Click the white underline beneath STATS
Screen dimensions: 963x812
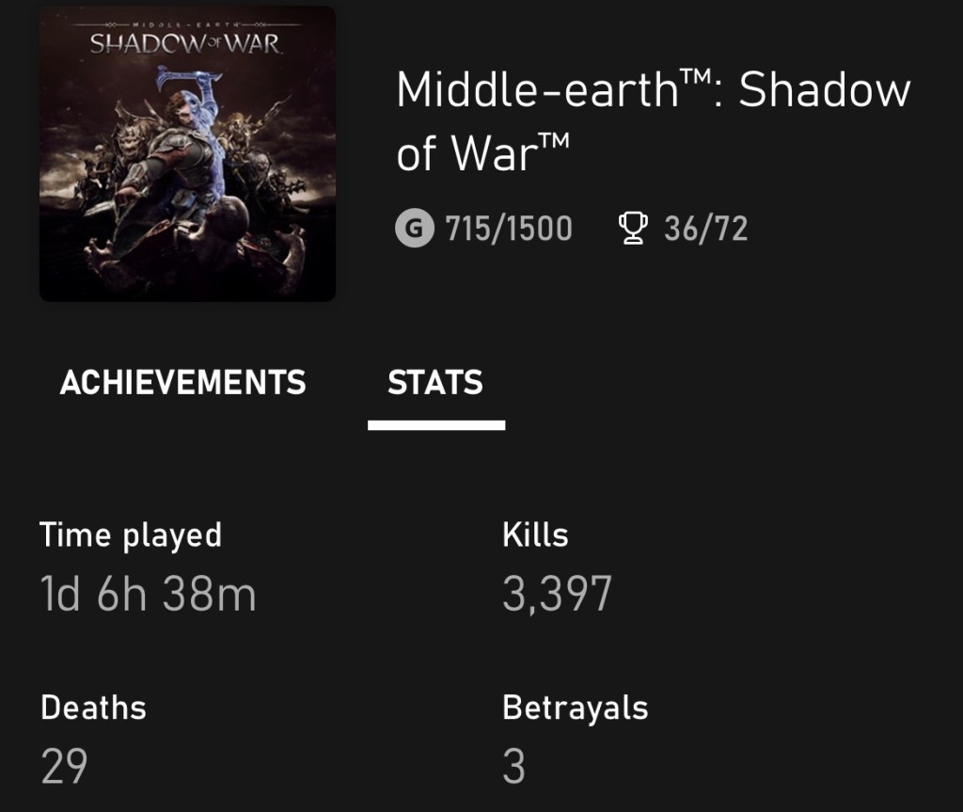point(436,425)
